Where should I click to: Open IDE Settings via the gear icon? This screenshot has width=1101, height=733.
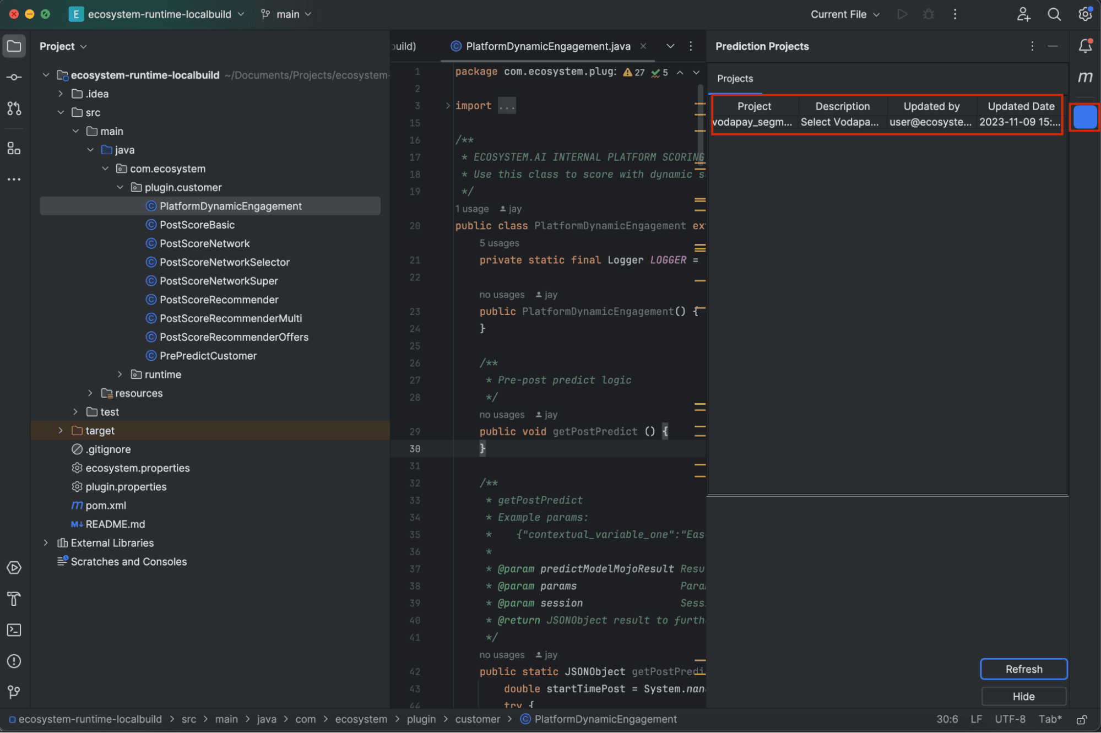tap(1085, 14)
